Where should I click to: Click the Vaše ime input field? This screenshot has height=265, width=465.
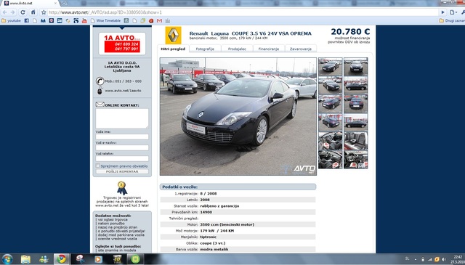pos(122,136)
